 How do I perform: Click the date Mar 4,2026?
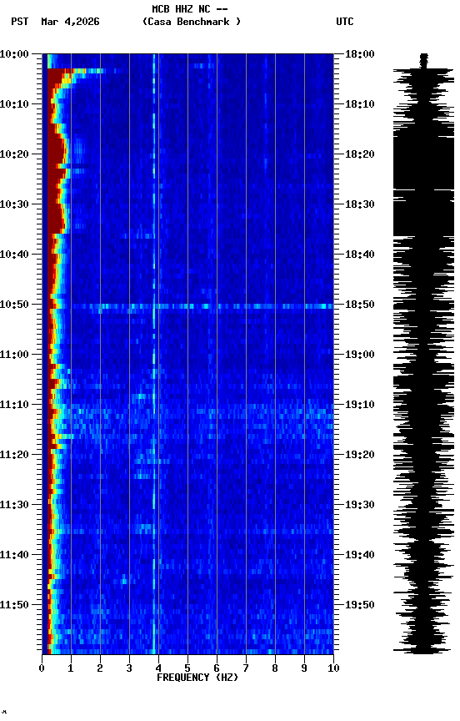pos(70,22)
